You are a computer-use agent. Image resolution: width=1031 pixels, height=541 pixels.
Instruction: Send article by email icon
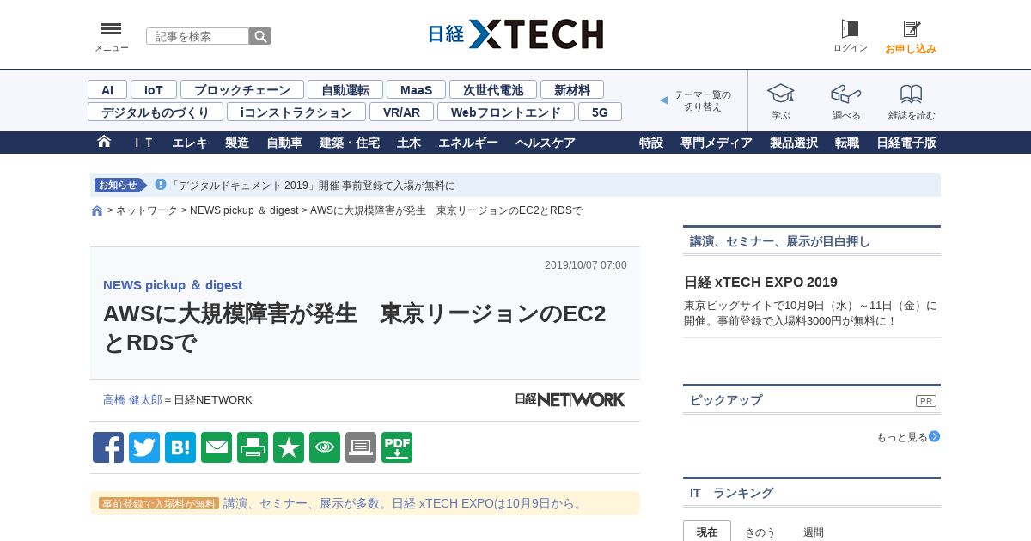(x=217, y=447)
